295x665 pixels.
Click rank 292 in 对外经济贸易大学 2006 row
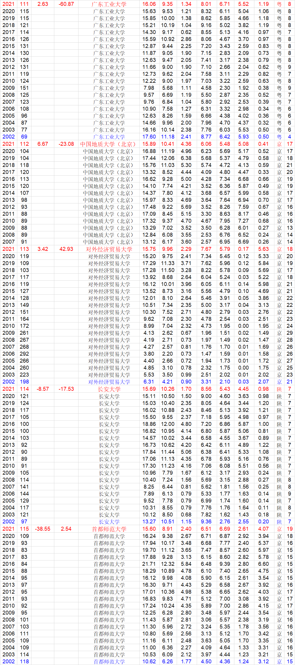(x=24, y=354)
